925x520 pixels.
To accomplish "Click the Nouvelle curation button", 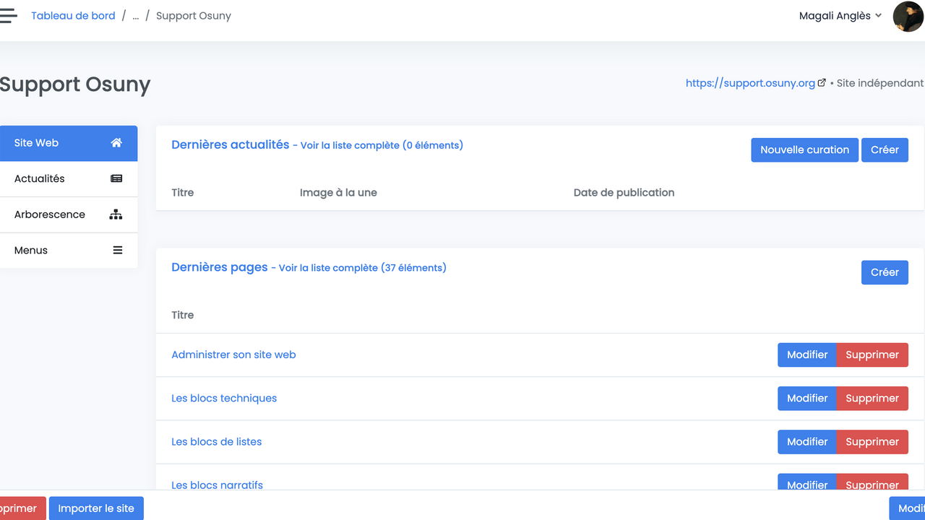I will point(804,149).
